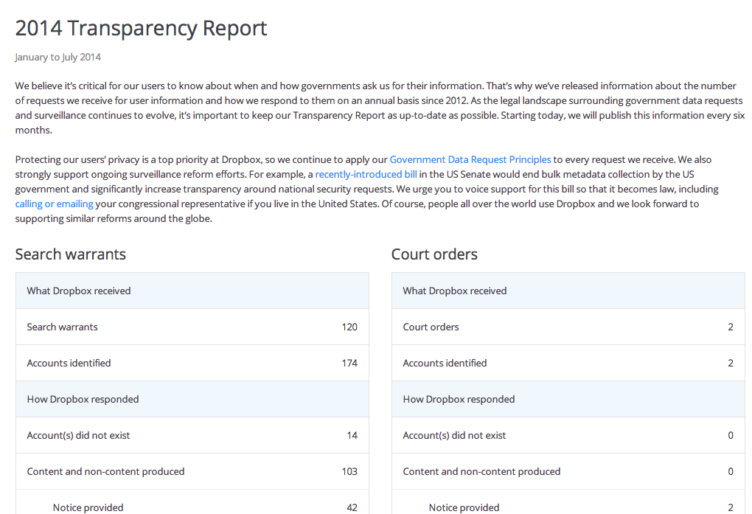Select Content produced value 0 in Court orders table

pyautogui.click(x=731, y=472)
